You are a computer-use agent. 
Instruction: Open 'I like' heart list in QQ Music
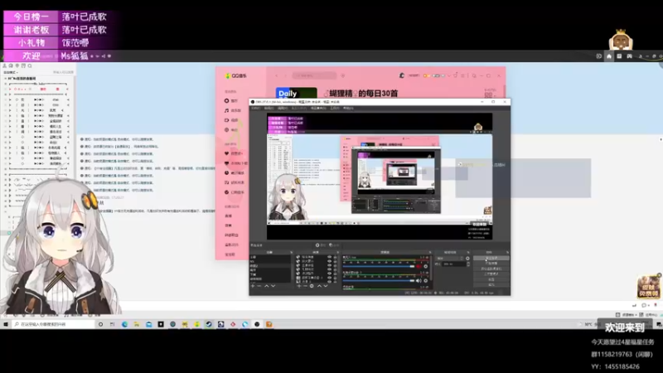tap(234, 153)
